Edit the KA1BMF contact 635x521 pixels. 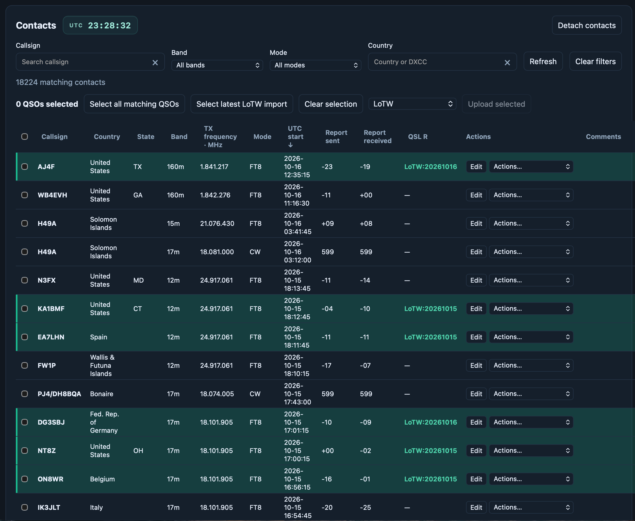[476, 309]
